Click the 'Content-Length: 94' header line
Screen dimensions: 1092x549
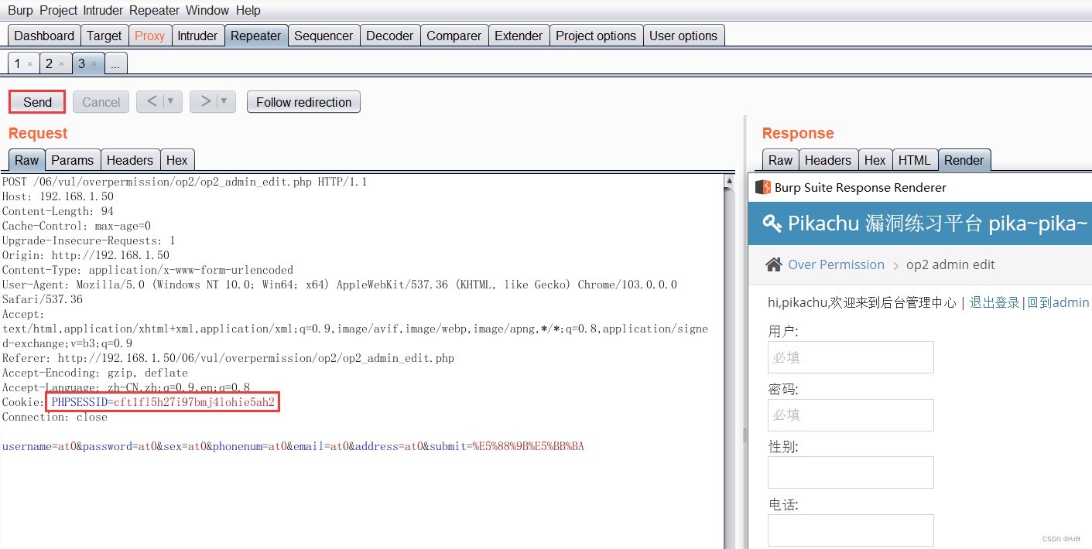(x=58, y=211)
